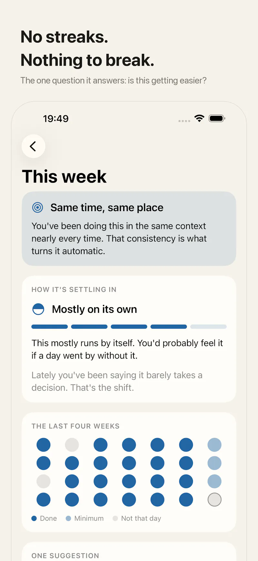Screen dimensions: 258x561
Task: Tap the Mostly on its own heading
Action: [94, 309]
